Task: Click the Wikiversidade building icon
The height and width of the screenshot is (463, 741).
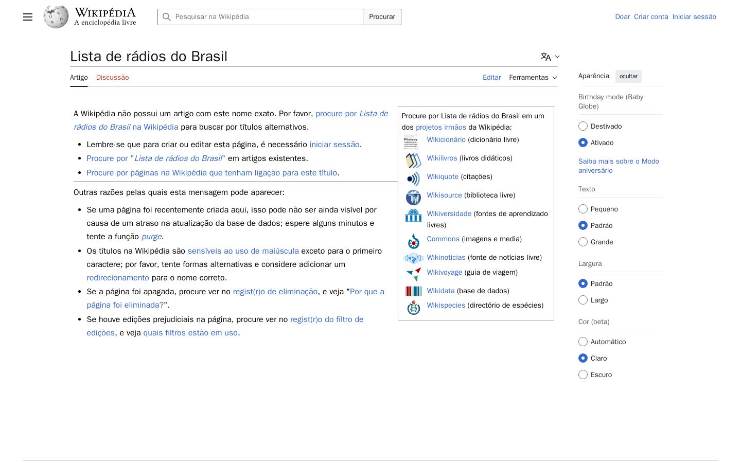Action: pyautogui.click(x=413, y=216)
